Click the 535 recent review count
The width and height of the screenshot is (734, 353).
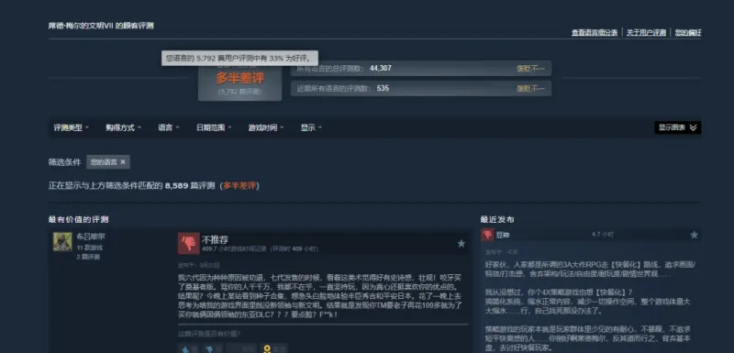[x=383, y=88]
